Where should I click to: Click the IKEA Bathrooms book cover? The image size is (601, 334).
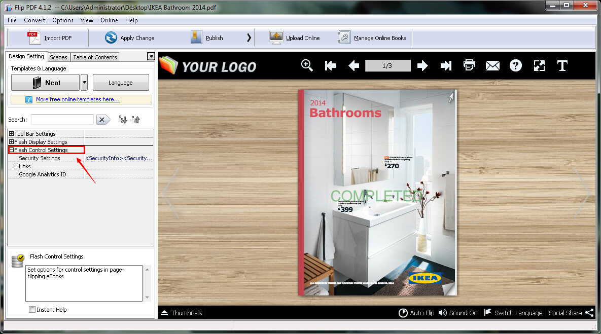[377, 193]
